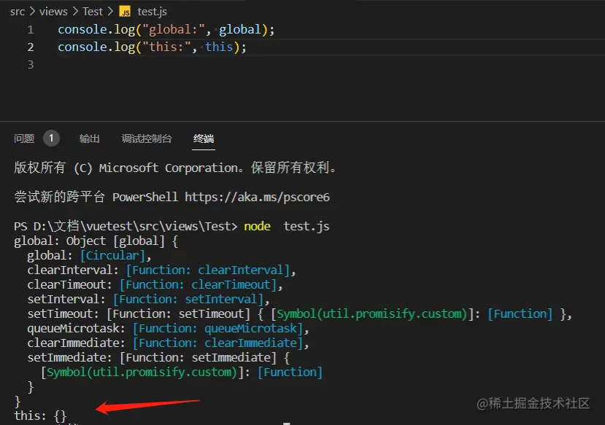Click line number 1 in editor gutter
The width and height of the screenshot is (605, 425).
pos(31,30)
